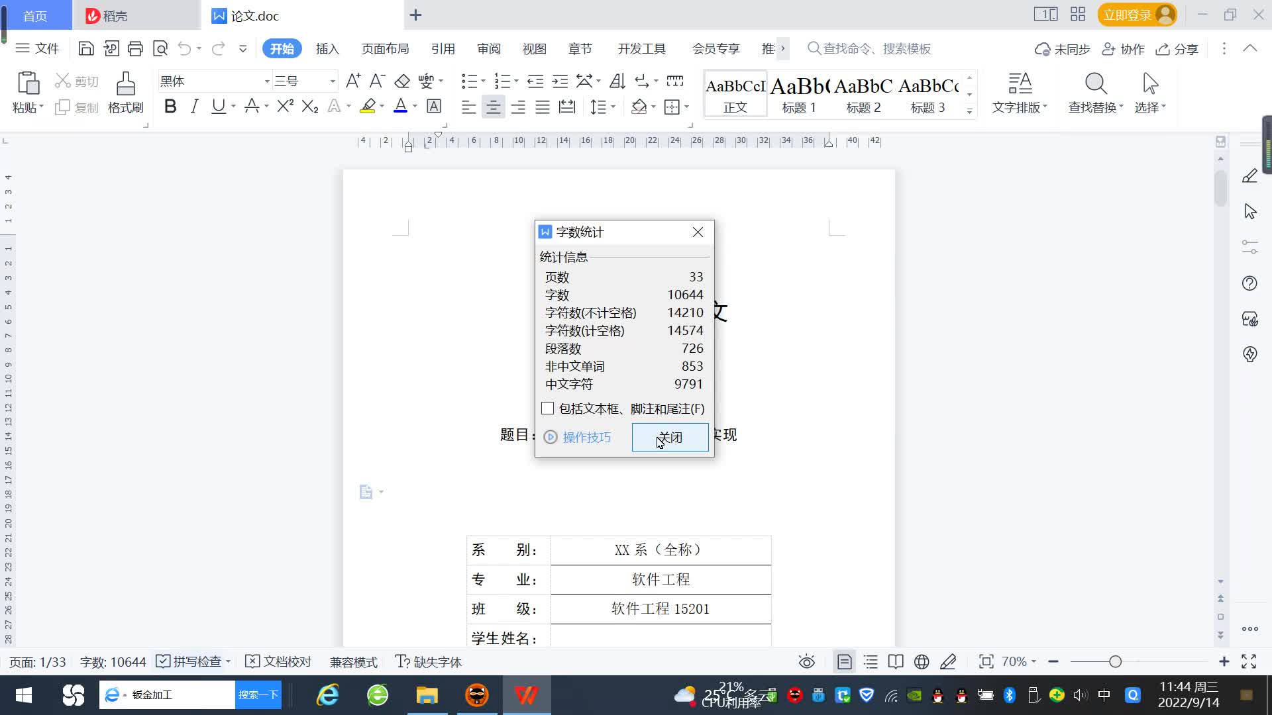Enable include textboxes, footnotes and endnotes checkbox
This screenshot has height=715, width=1272.
547,408
